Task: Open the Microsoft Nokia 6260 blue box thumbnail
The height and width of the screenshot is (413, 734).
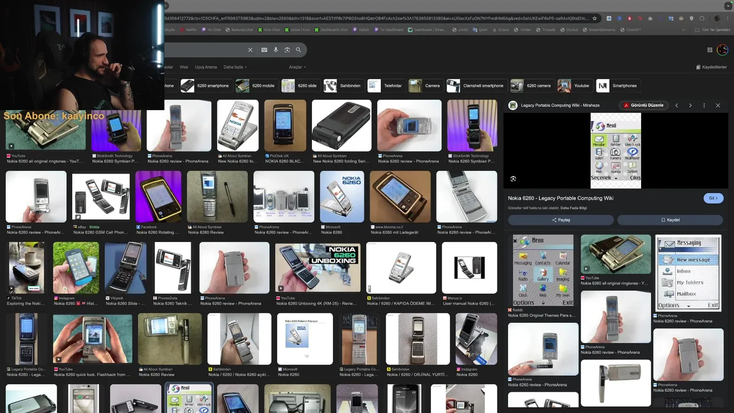Action: click(x=342, y=197)
